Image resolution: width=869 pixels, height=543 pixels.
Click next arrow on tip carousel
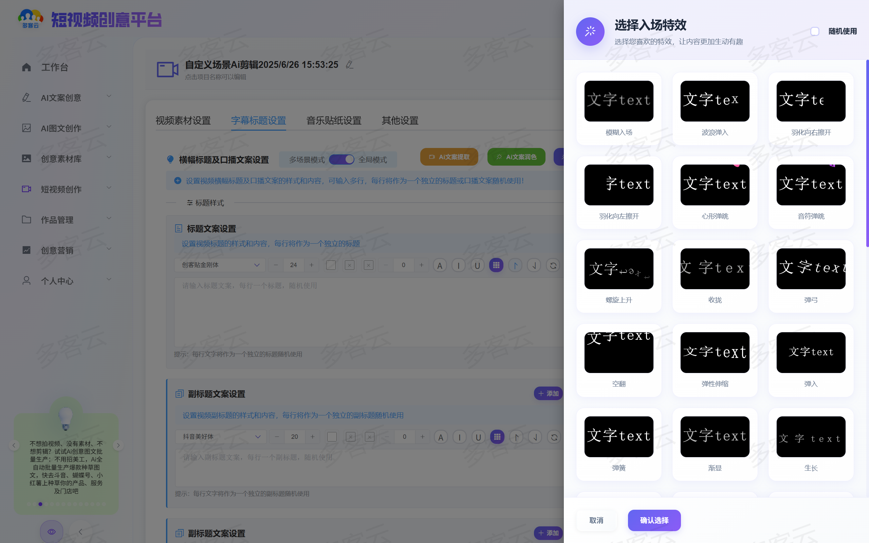(x=118, y=445)
